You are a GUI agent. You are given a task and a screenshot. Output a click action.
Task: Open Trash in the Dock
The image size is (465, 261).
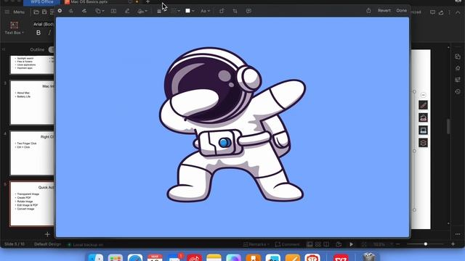pyautogui.click(x=369, y=257)
